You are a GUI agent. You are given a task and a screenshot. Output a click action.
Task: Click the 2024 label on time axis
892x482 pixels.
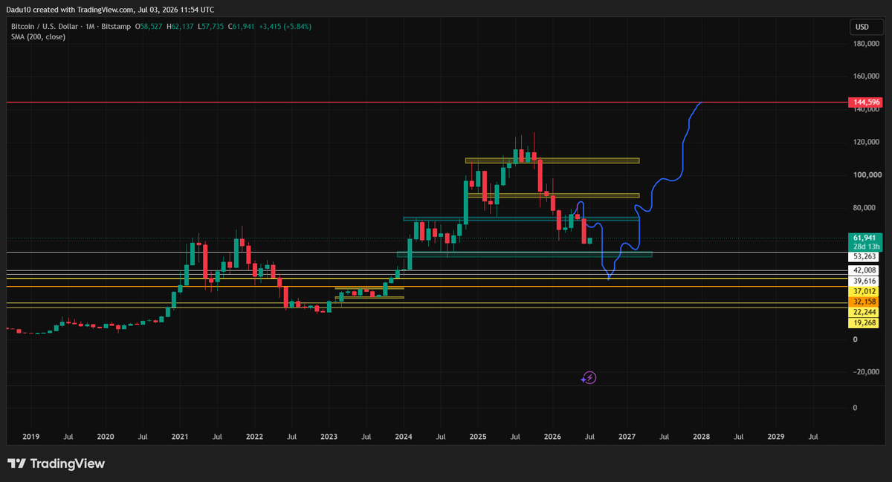tap(403, 437)
